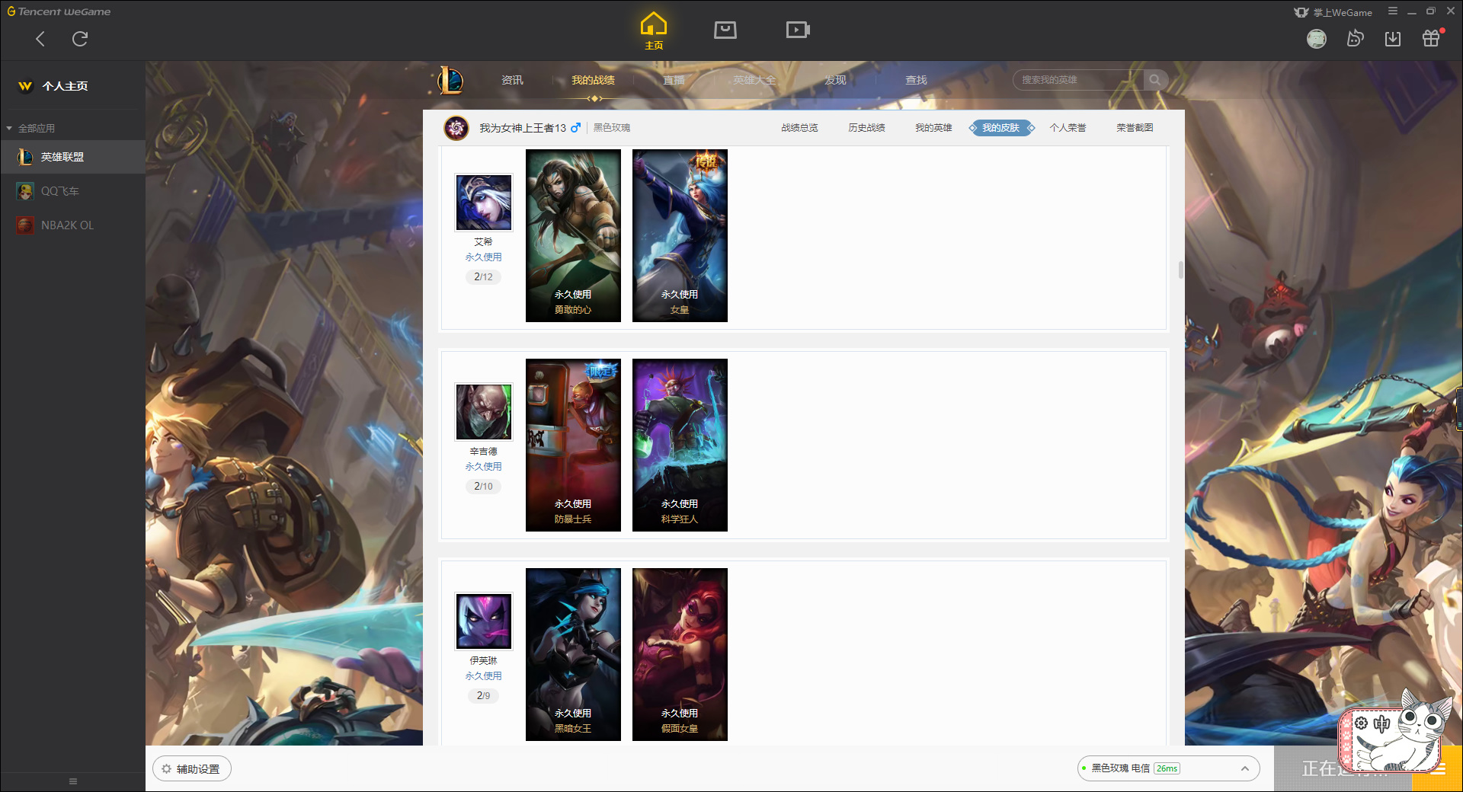Viewport: 1463px width, 792px height.
Task: Click the 搜索我的英雄 search field
Action: 1078,80
